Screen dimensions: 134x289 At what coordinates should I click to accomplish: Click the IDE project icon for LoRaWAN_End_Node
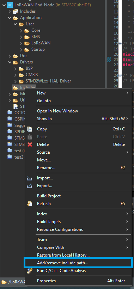pyautogui.click(x=10, y=5)
